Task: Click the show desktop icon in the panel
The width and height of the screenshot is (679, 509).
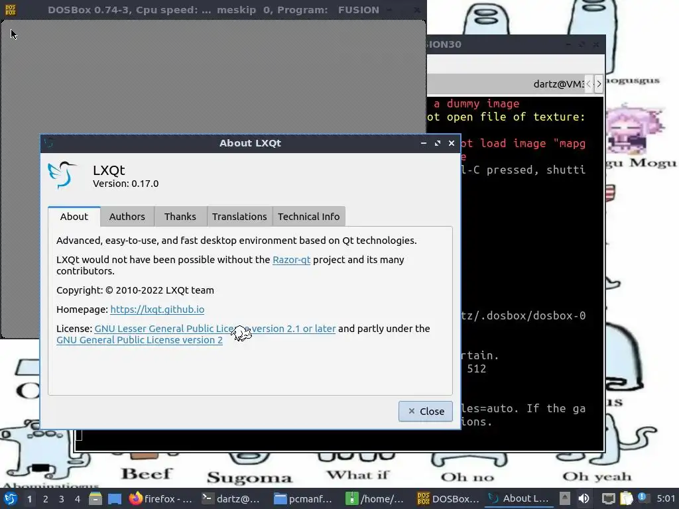Action: [115, 499]
